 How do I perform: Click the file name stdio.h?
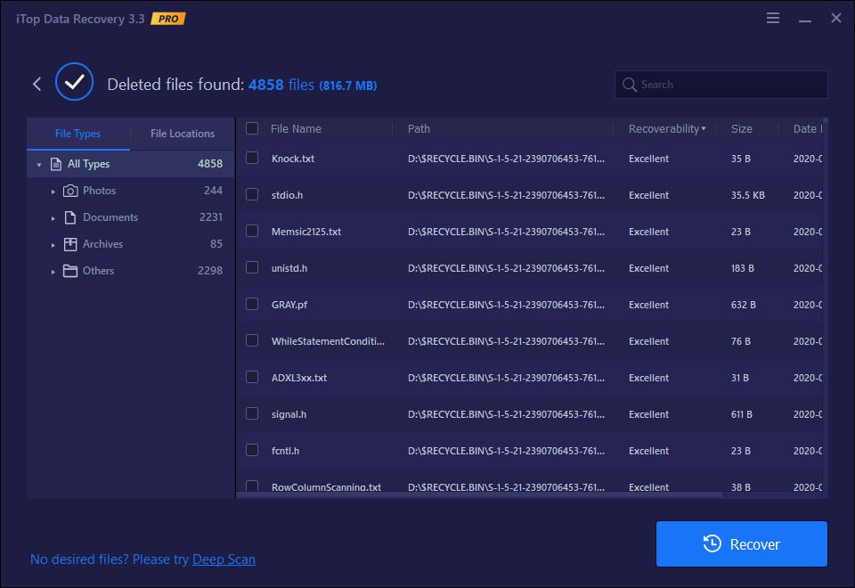click(x=287, y=195)
